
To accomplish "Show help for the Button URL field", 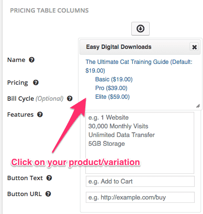I will (48, 194).
